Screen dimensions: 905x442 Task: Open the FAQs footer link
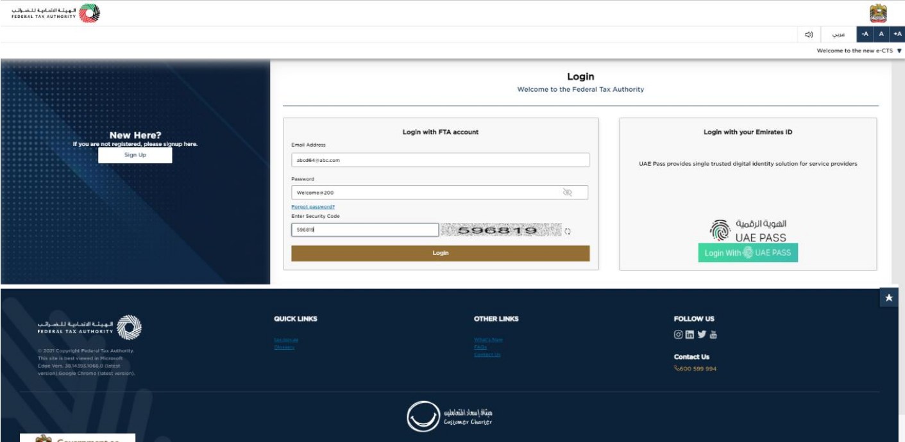pos(480,347)
